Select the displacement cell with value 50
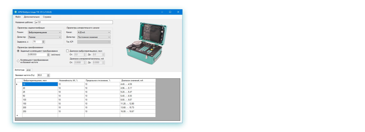Screen dimensions: 365x132 point(40,96)
